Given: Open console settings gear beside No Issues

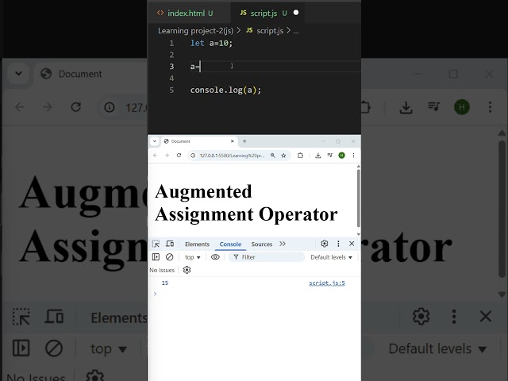Looking at the screenshot, I should pyautogui.click(x=187, y=270).
